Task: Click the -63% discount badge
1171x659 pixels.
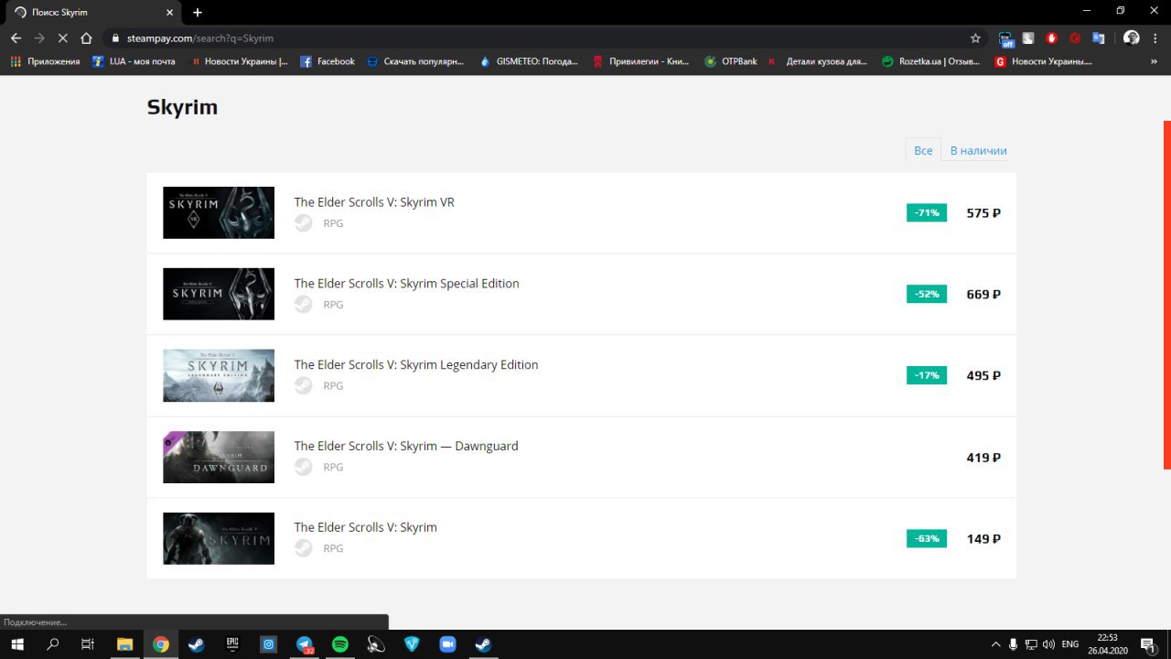Action: tap(927, 538)
